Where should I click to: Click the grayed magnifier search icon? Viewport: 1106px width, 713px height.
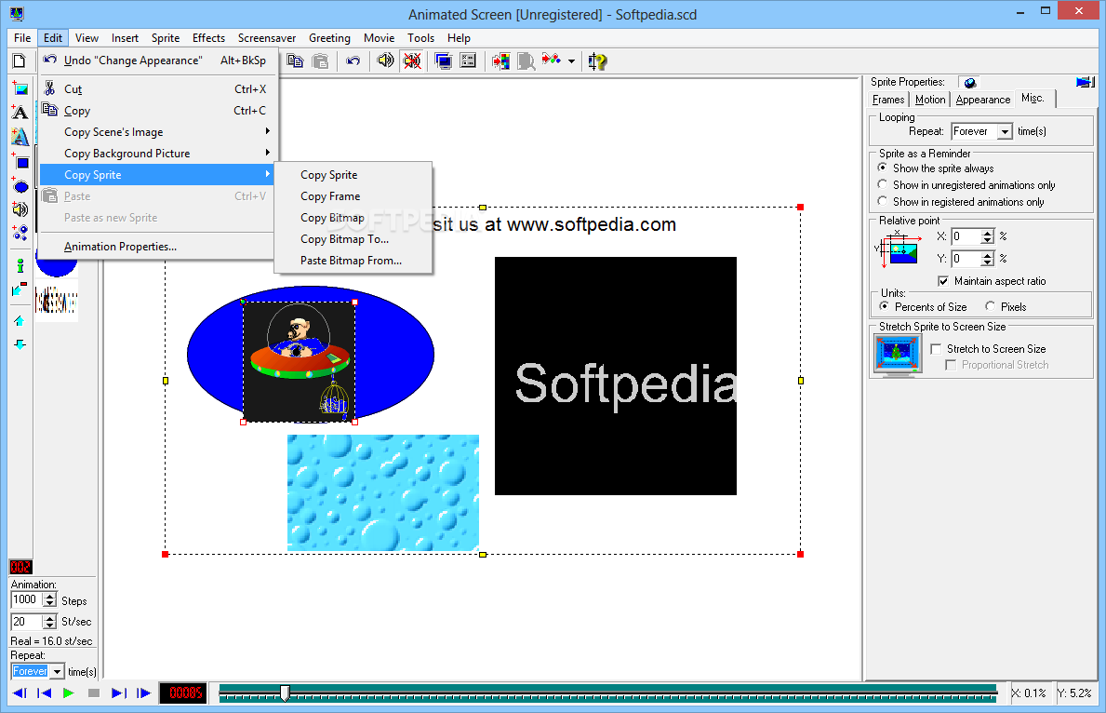click(526, 61)
